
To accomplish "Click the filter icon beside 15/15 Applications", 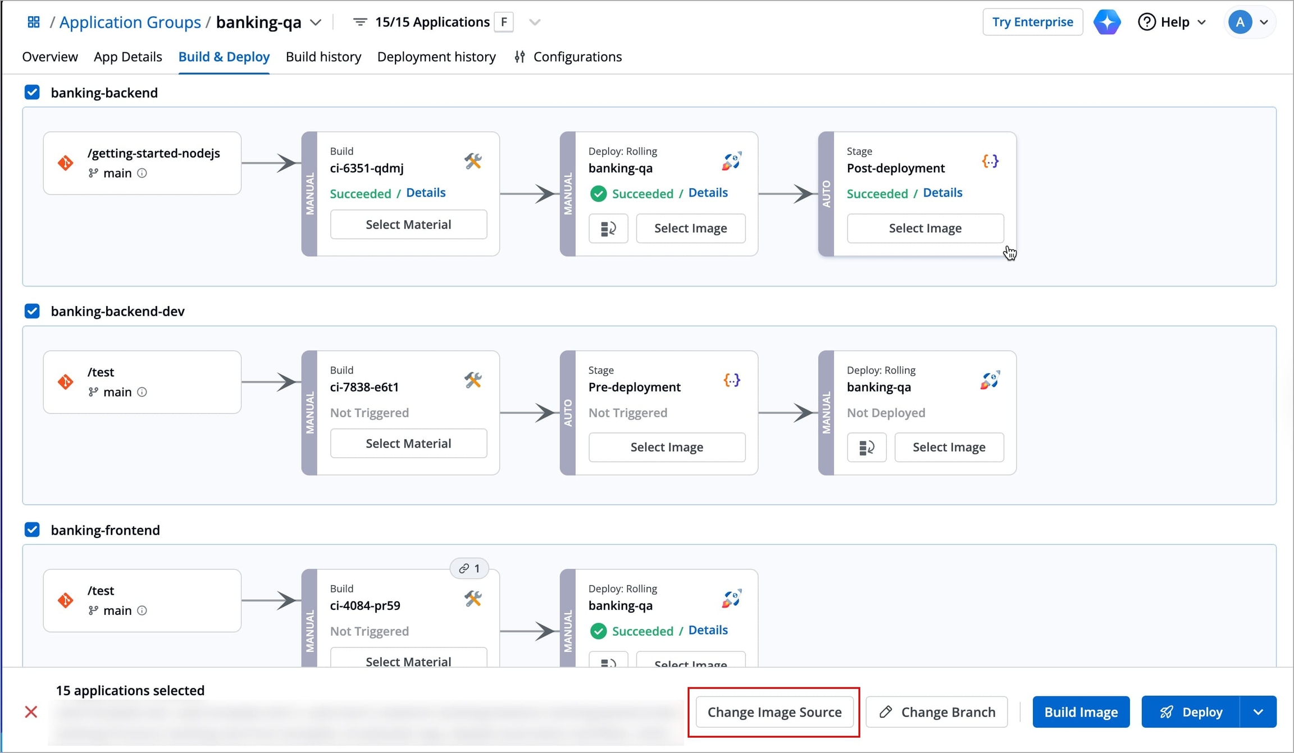I will [359, 22].
